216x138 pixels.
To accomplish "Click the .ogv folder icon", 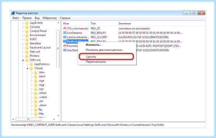I will 36,89.
